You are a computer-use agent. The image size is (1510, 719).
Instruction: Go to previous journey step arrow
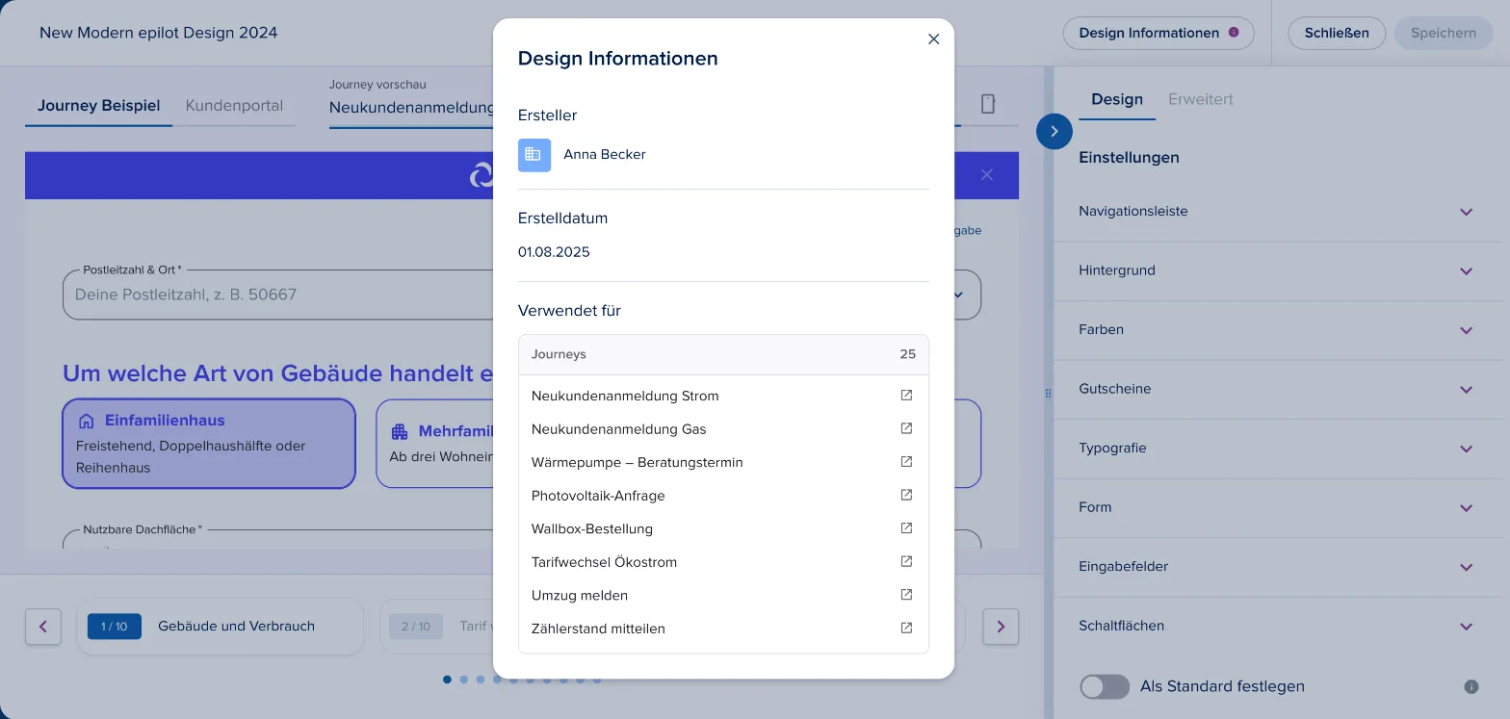(43, 627)
